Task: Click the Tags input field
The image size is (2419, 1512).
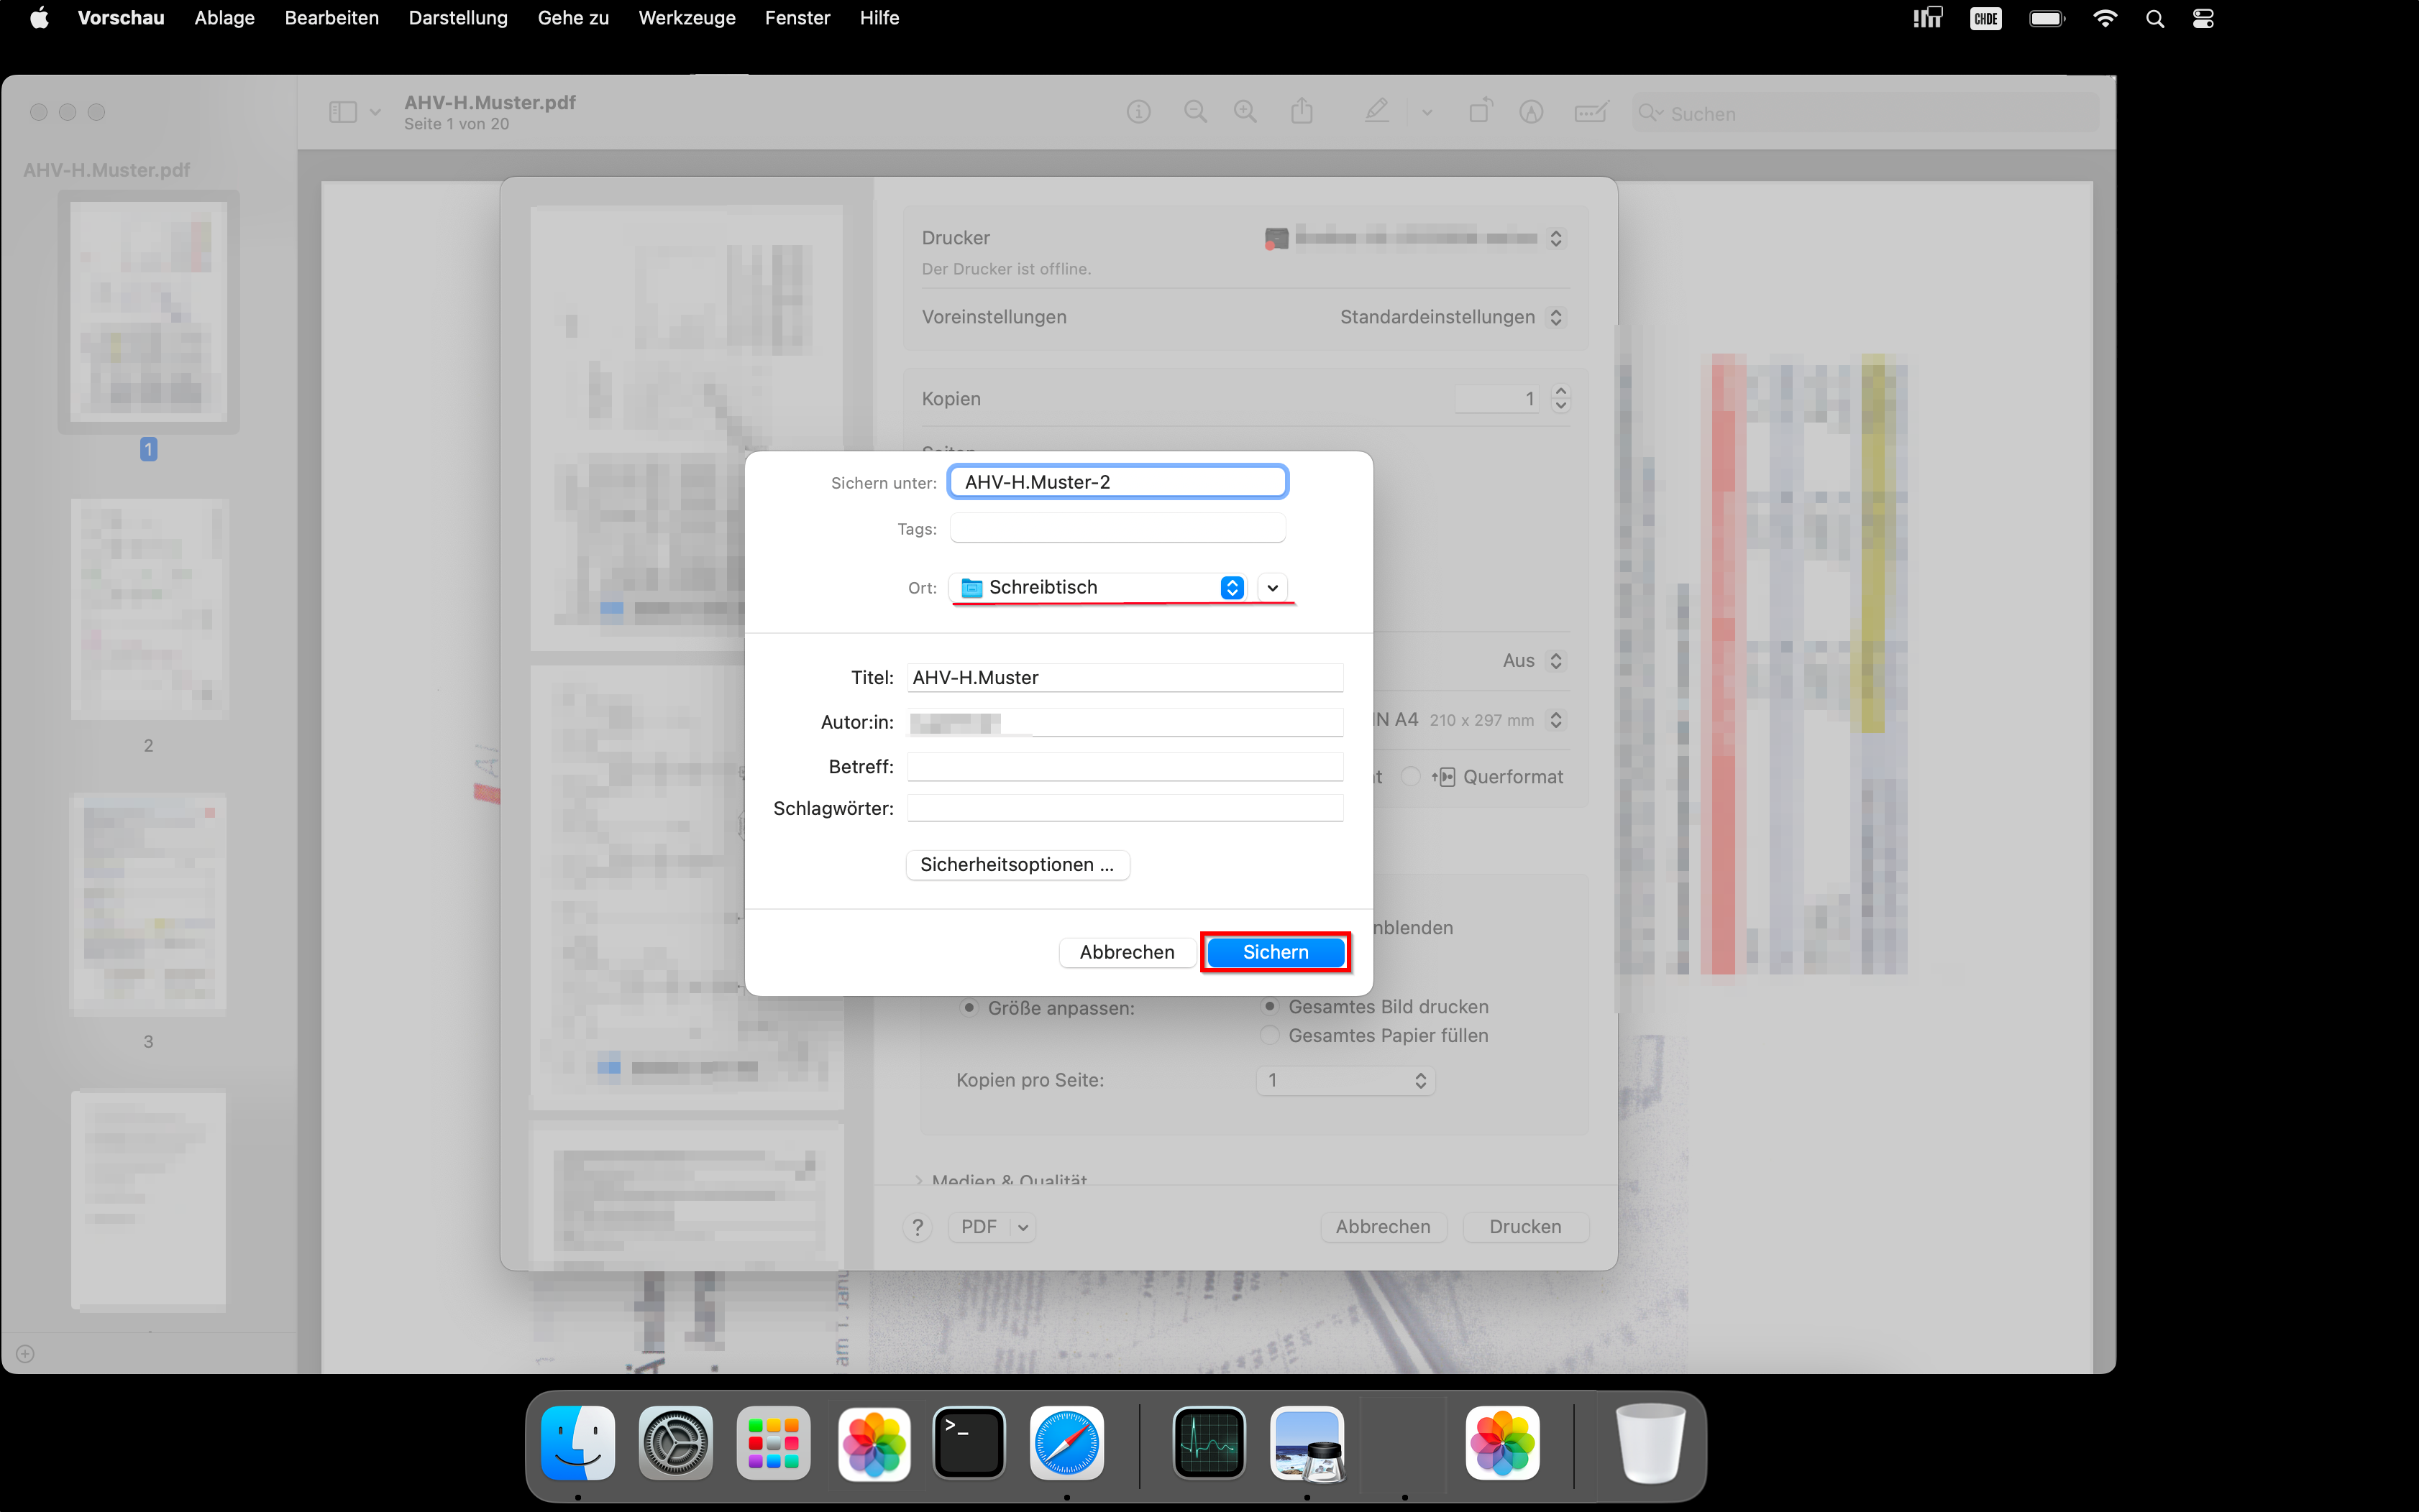Action: (1117, 528)
